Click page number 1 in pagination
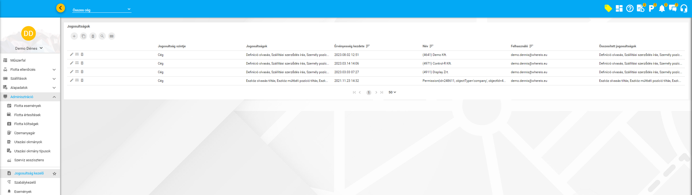This screenshot has width=692, height=195. pyautogui.click(x=369, y=93)
